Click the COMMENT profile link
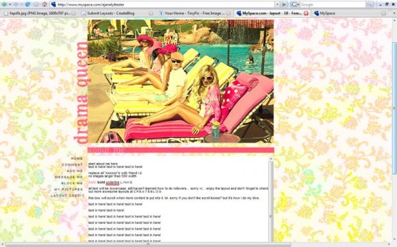397x247 pixels. pos(73,164)
